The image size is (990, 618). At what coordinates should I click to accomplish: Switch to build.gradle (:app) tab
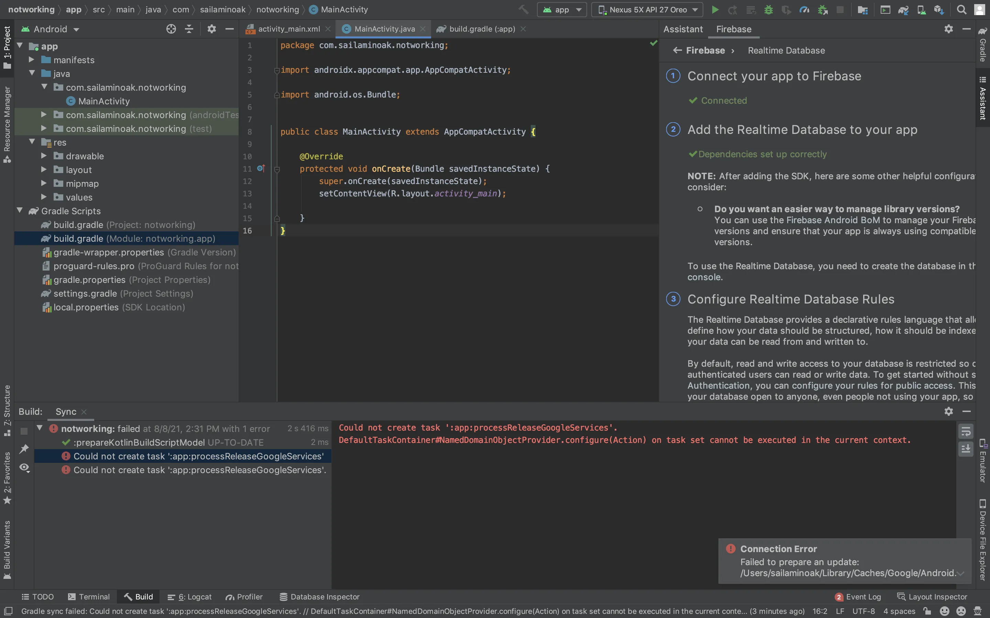click(482, 29)
